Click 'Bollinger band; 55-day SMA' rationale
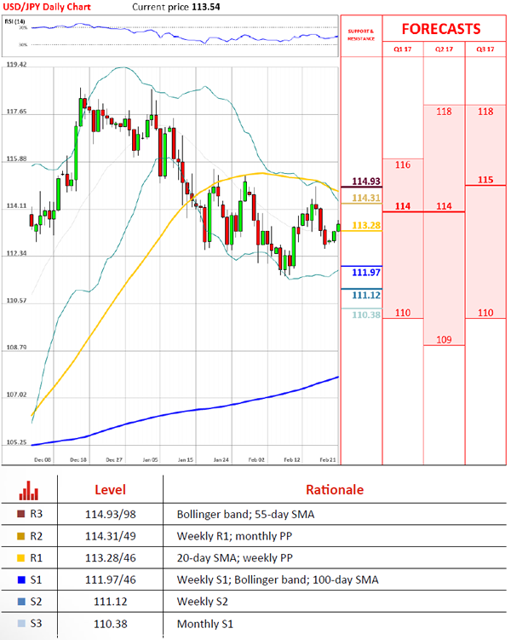511x640 pixels. point(245,514)
